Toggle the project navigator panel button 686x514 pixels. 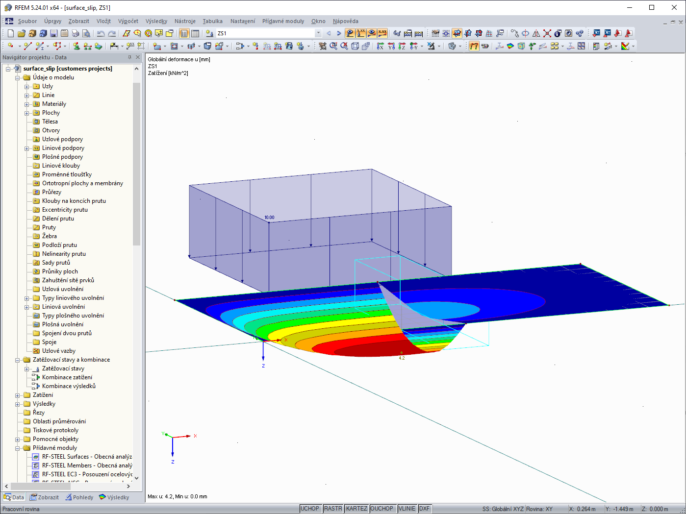click(184, 33)
